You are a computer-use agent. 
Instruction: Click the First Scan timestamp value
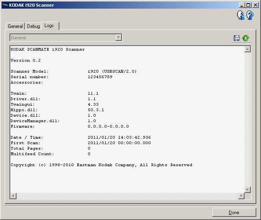119,143
